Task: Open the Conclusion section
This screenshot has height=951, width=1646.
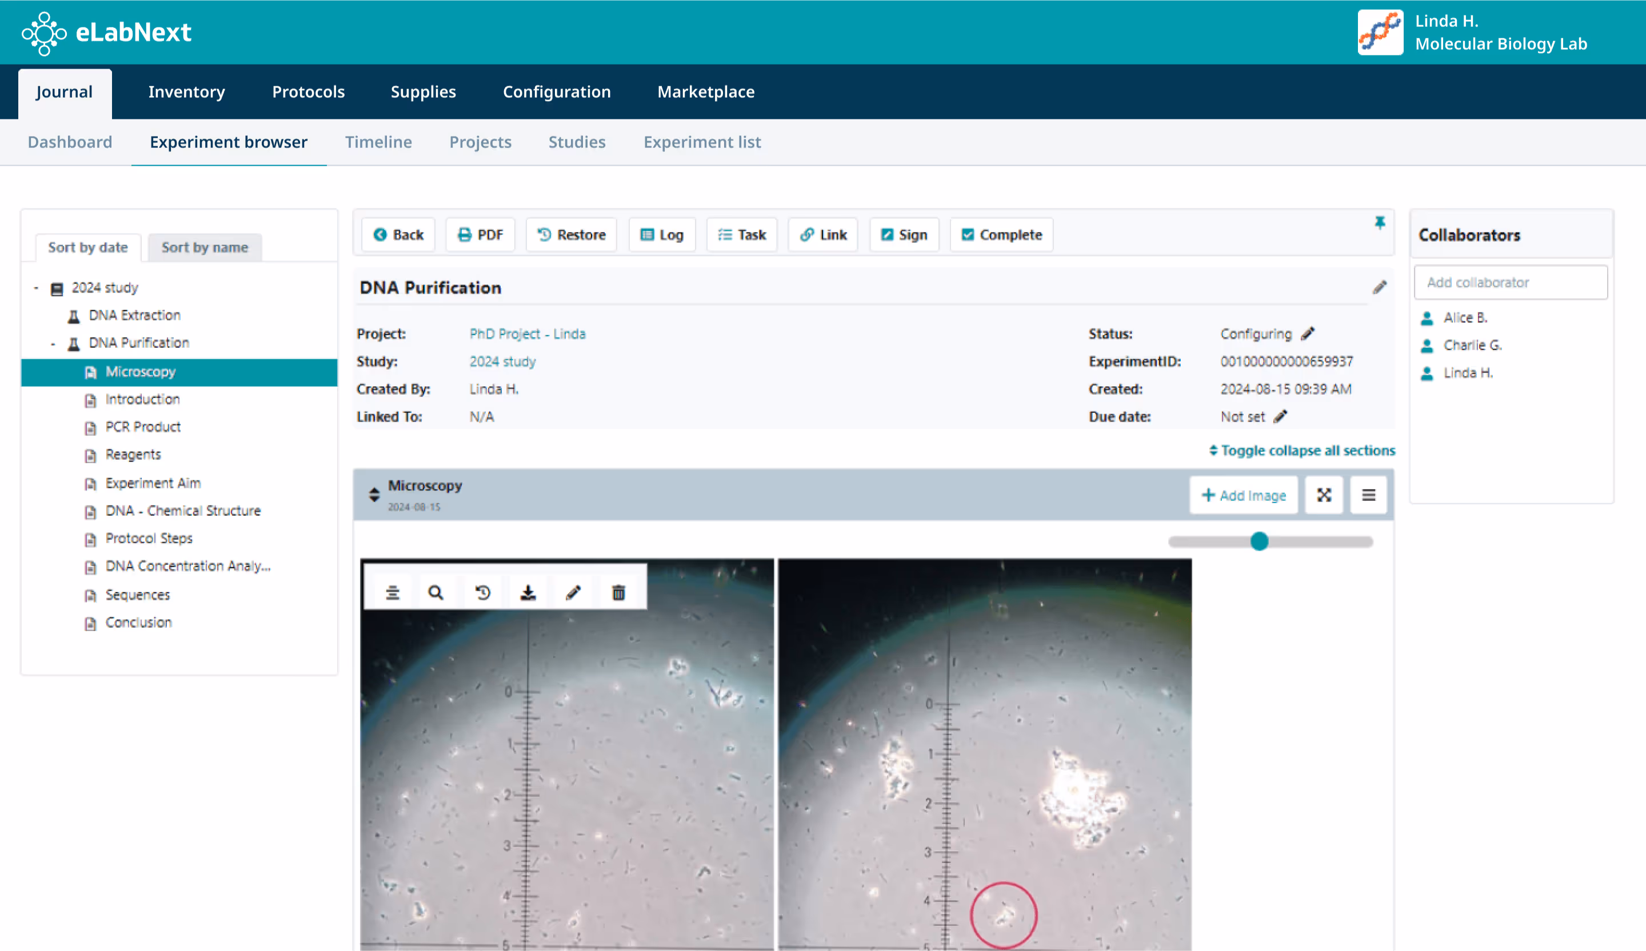Action: tap(138, 622)
